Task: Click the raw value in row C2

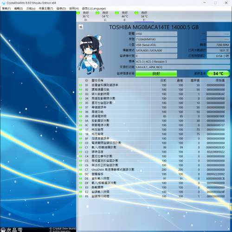Action: (216, 152)
